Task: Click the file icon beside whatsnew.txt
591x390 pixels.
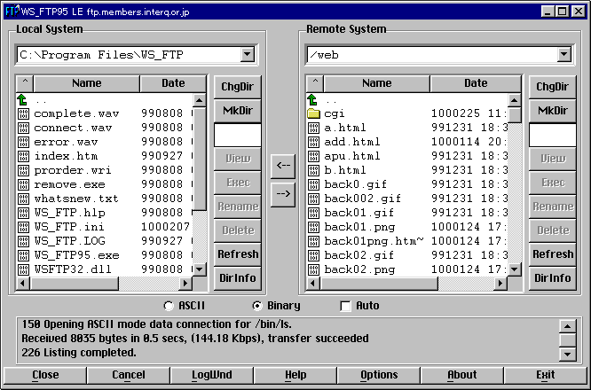Action: (x=23, y=199)
